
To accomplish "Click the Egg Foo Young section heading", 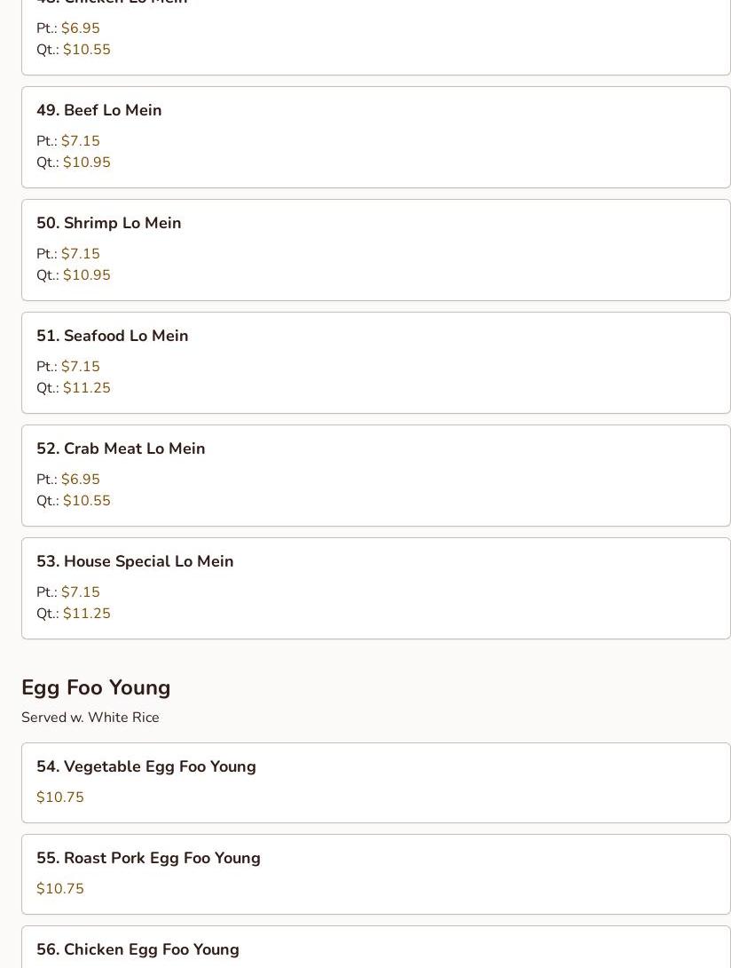I will click(x=96, y=687).
